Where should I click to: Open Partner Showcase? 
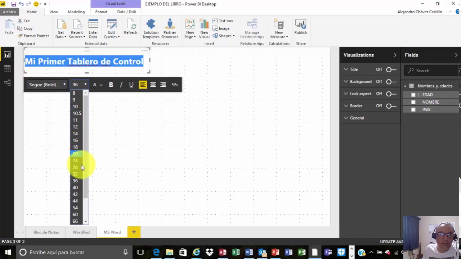tap(170, 29)
